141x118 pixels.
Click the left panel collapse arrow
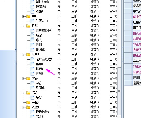pyautogui.click(x=16, y=49)
